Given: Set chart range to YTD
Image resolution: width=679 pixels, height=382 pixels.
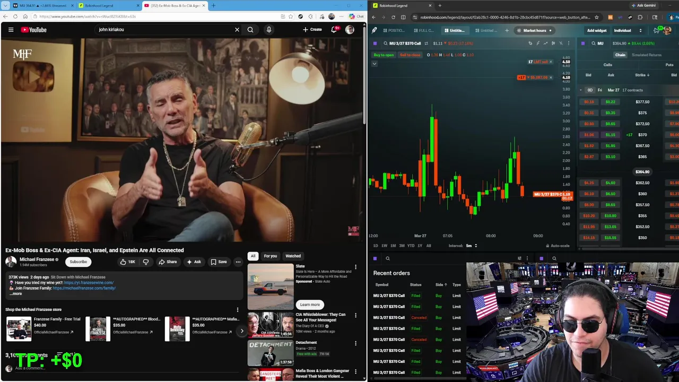Looking at the screenshot, I should (411, 246).
